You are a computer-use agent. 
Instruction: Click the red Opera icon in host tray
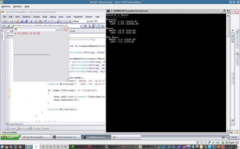tap(223, 147)
